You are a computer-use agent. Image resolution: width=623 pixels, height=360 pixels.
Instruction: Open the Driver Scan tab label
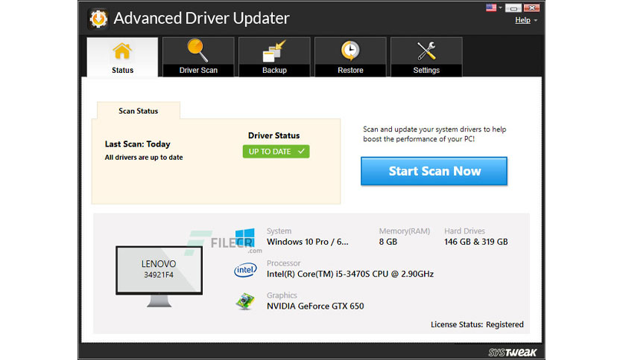click(x=198, y=70)
